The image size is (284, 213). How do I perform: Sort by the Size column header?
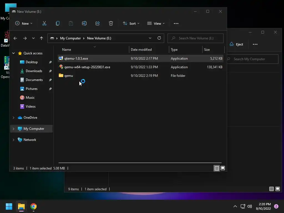pos(213,49)
